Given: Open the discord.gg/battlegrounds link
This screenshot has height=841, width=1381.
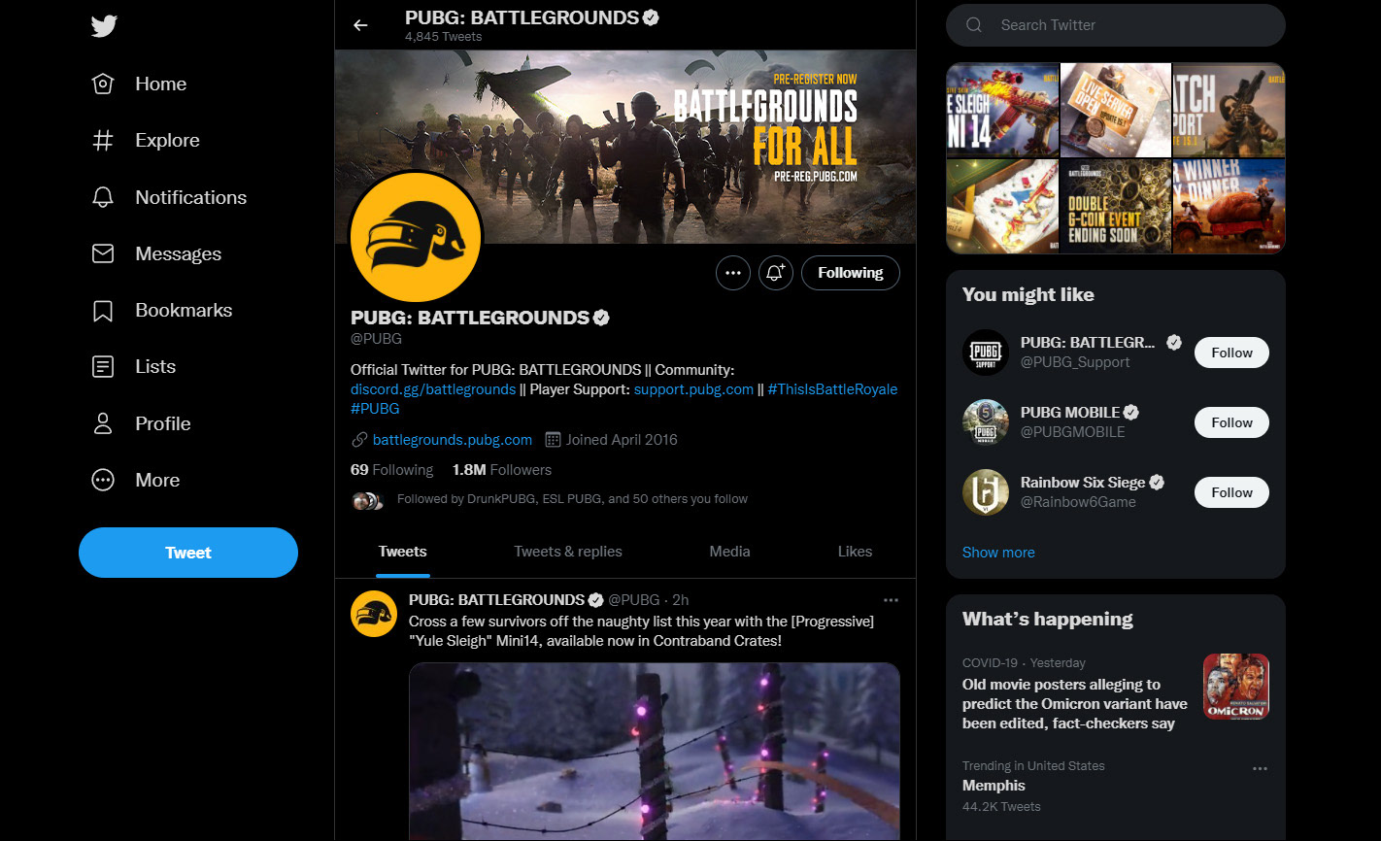Looking at the screenshot, I should 433,389.
